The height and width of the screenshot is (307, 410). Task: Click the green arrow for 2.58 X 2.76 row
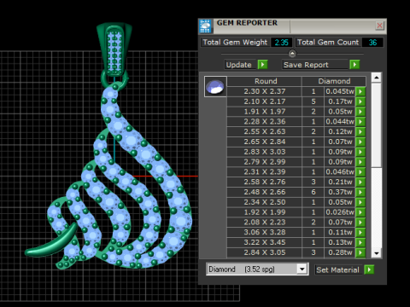point(360,182)
